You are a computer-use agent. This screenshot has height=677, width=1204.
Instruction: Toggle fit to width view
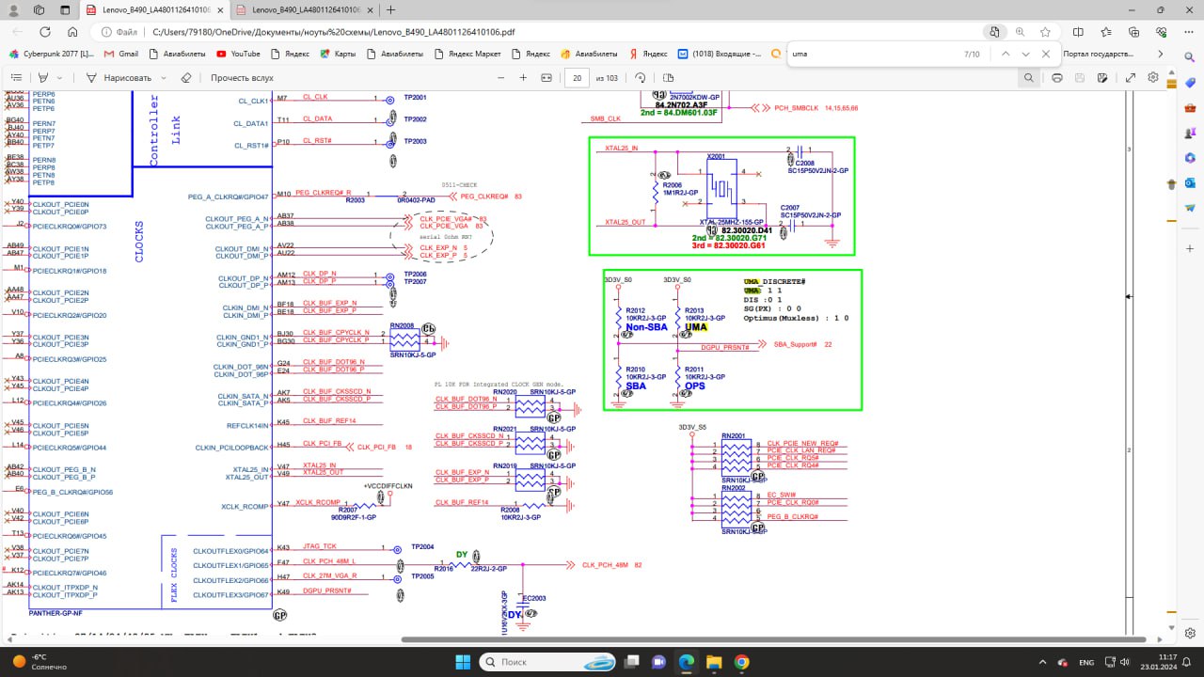547,78
